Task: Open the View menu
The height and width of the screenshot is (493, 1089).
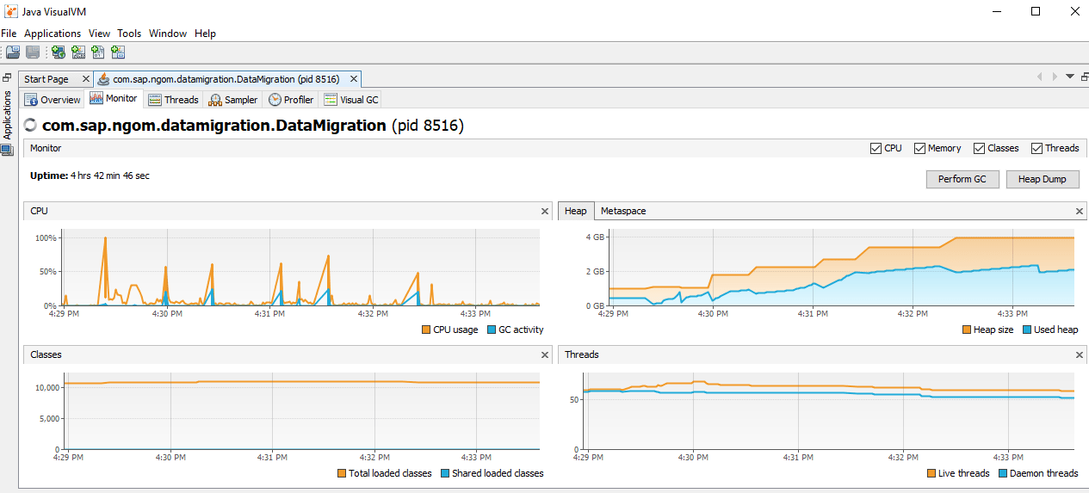Action: click(x=99, y=34)
